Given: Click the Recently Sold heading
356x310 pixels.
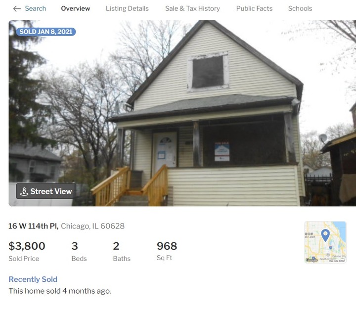Looking at the screenshot, I should (33, 279).
